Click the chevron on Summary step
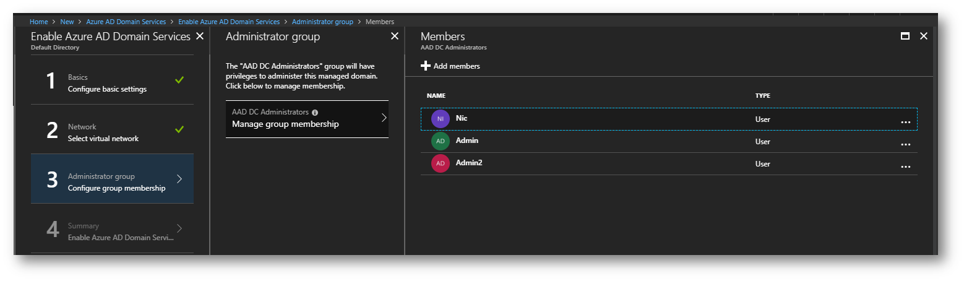The image size is (964, 281). click(x=179, y=228)
